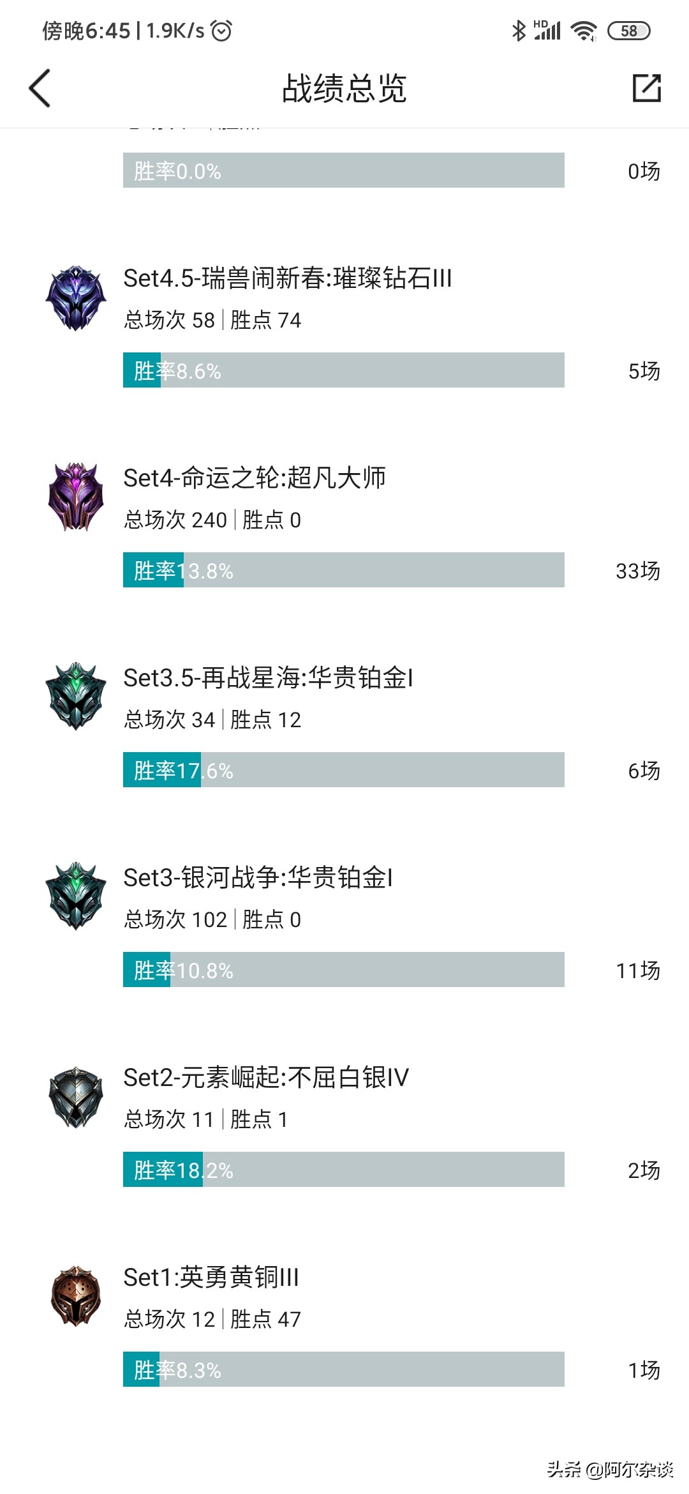Tap the share icon at top right

click(x=646, y=88)
